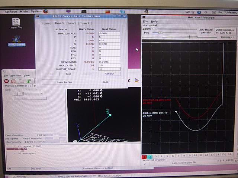This screenshot has width=238, height=178.
Task: Open the oscilloscope File menu
Action: click(x=146, y=22)
